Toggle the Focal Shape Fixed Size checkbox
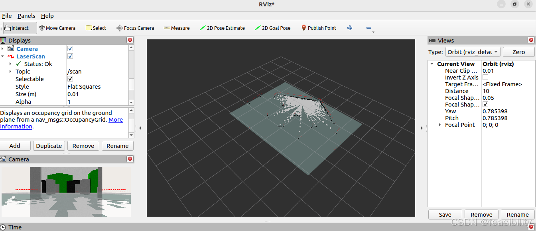 (485, 104)
